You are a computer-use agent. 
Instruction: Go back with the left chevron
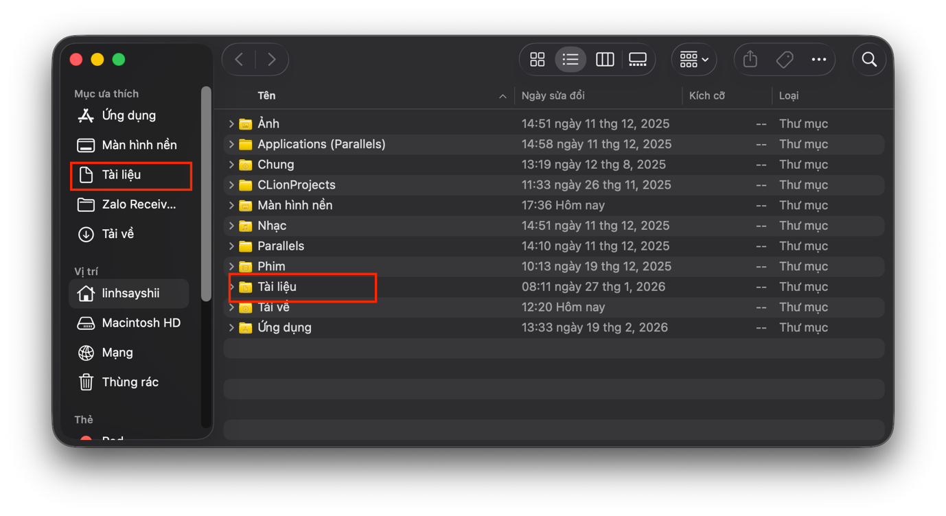[x=239, y=60]
